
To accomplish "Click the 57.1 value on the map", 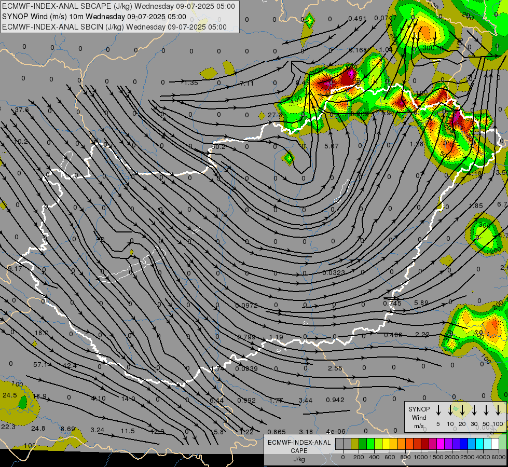I will (x=40, y=365).
